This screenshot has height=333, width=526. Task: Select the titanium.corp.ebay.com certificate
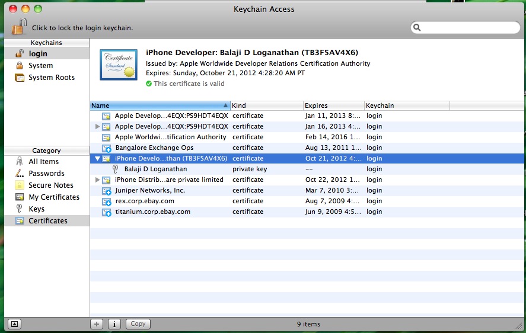307,212
